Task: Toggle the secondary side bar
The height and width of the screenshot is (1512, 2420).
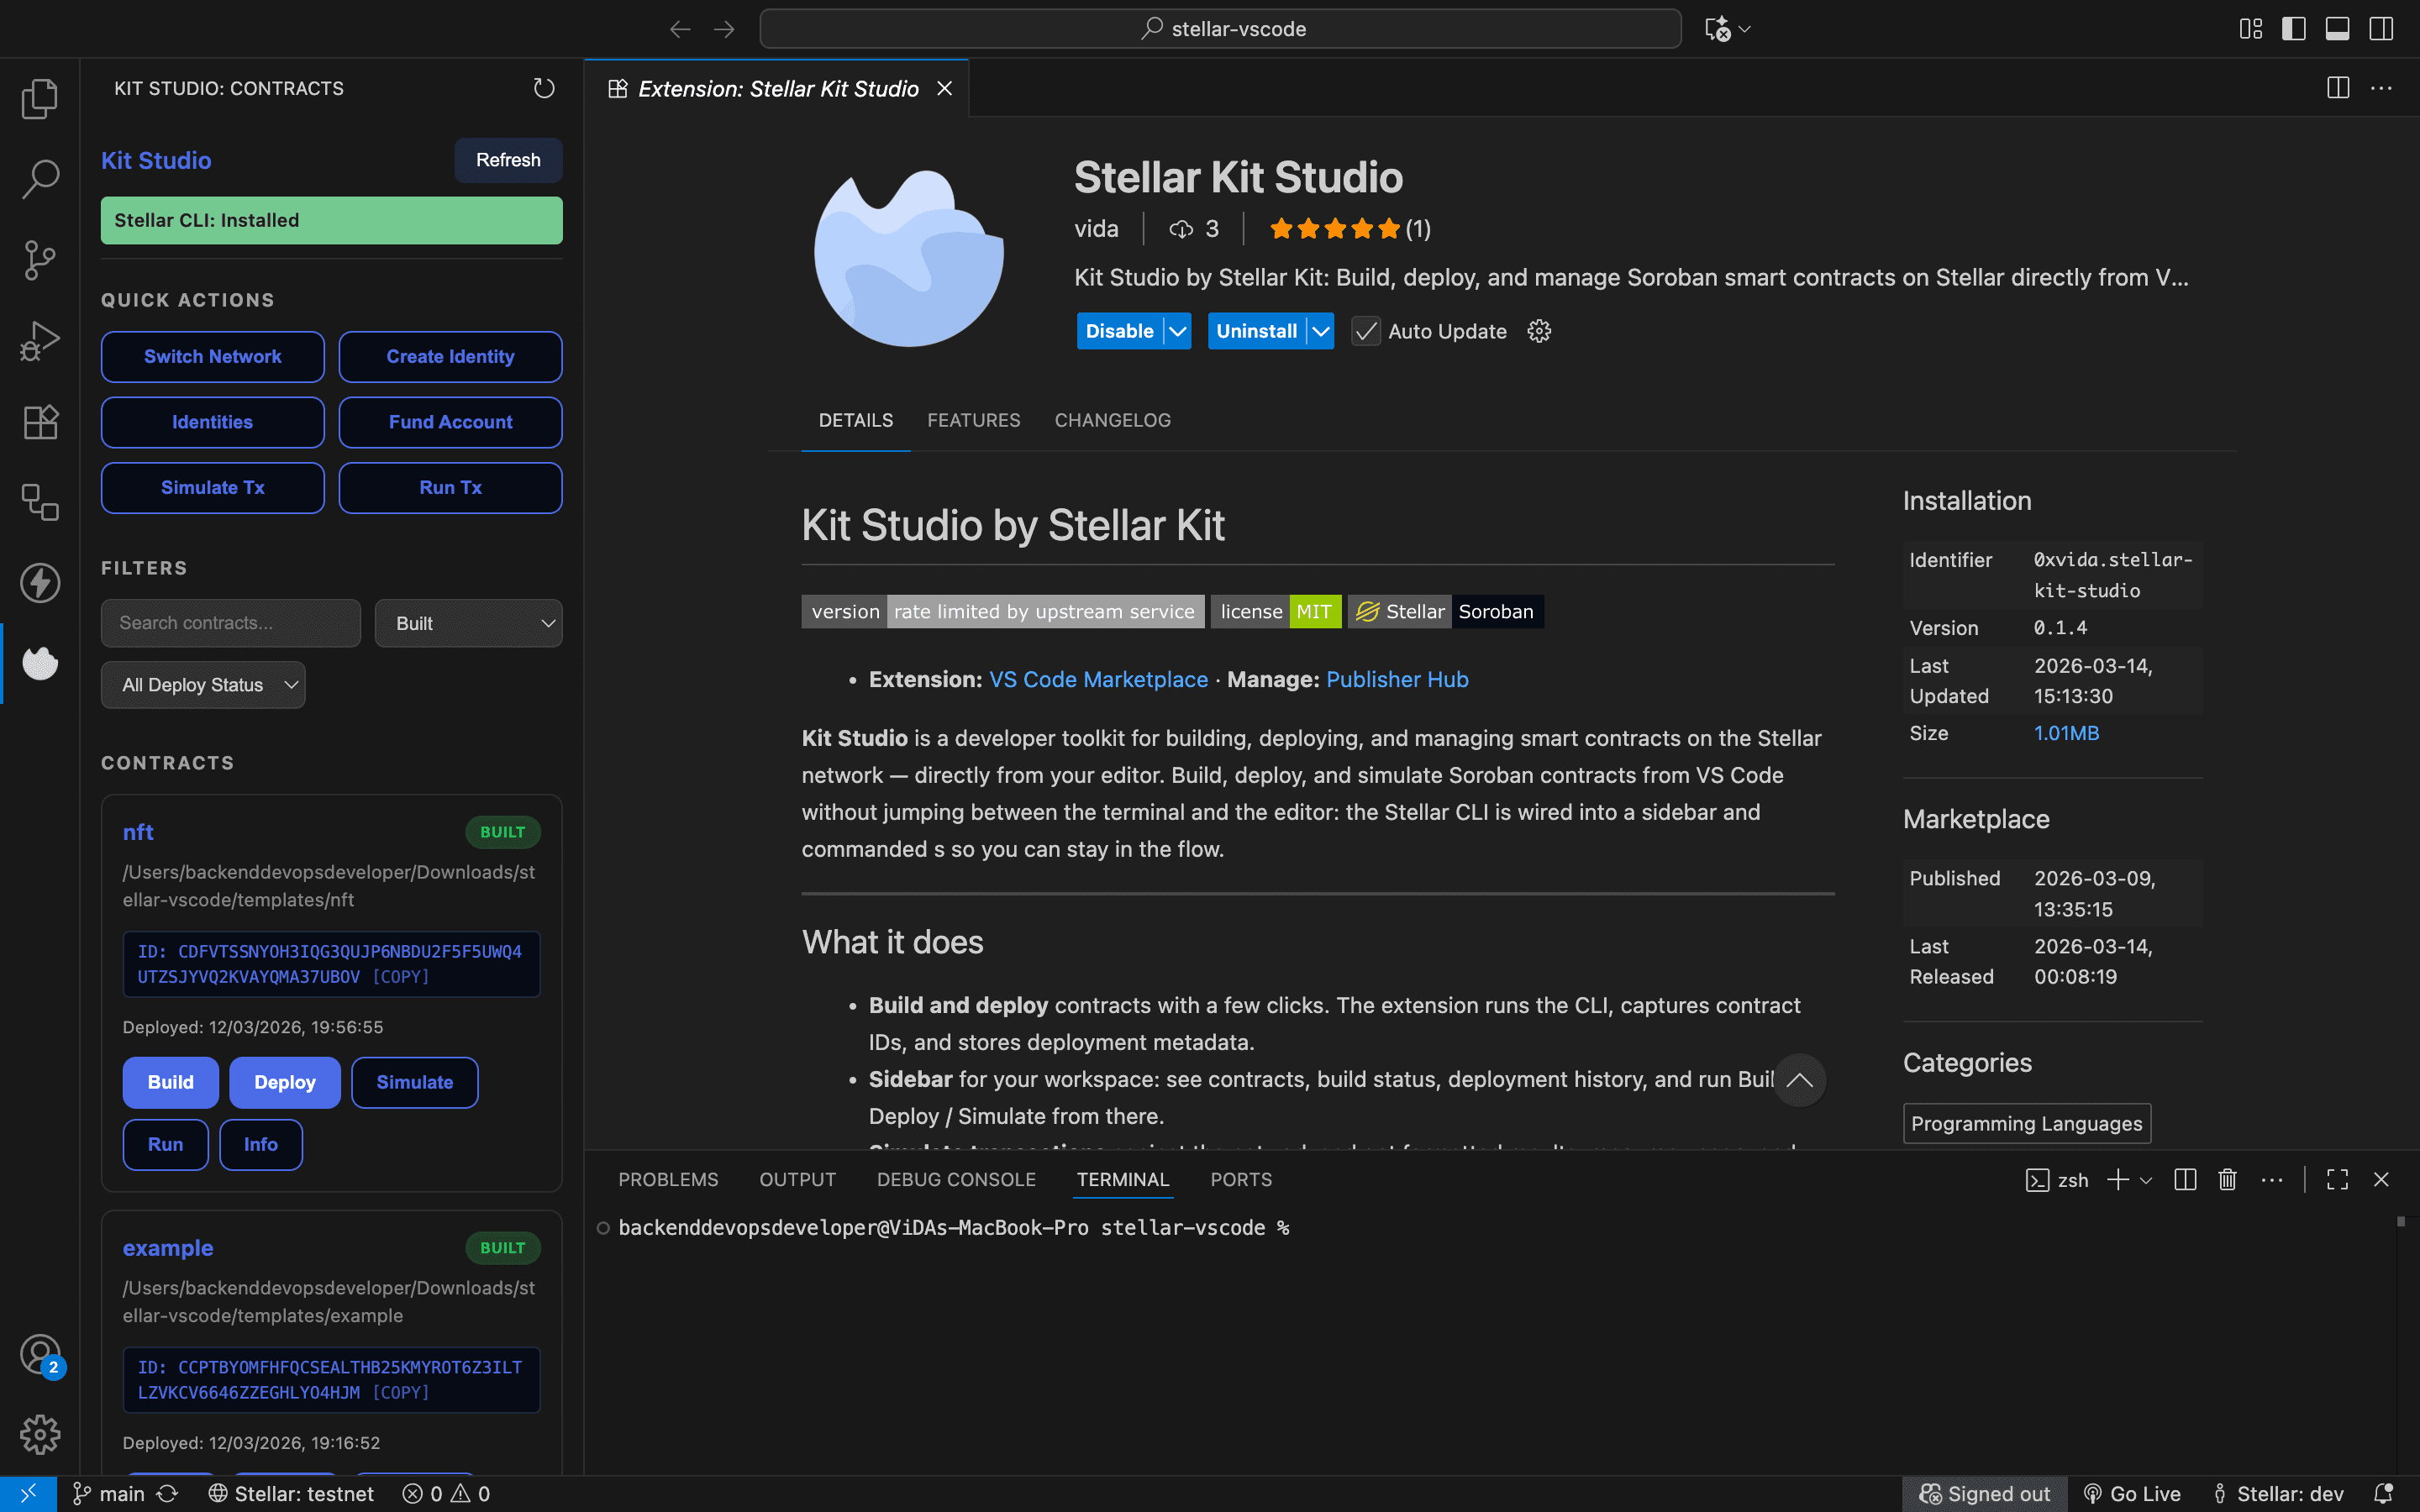Action: [2381, 28]
